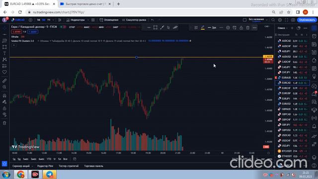Open quick search magnifier in top toolbar

coord(273,20)
